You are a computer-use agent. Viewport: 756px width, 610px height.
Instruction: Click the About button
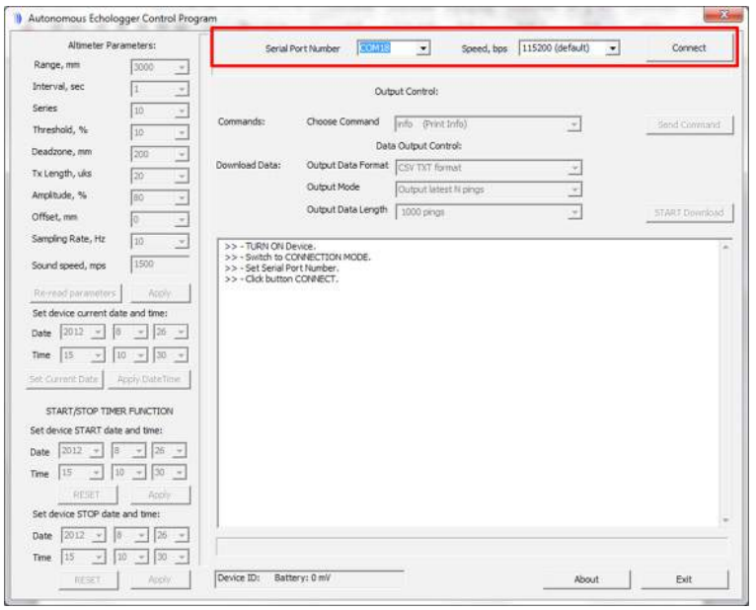click(586, 579)
